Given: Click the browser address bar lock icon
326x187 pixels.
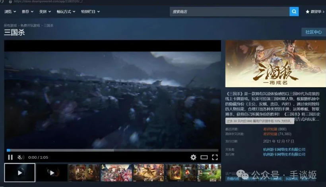Looking at the screenshot, I should click(10, 2).
